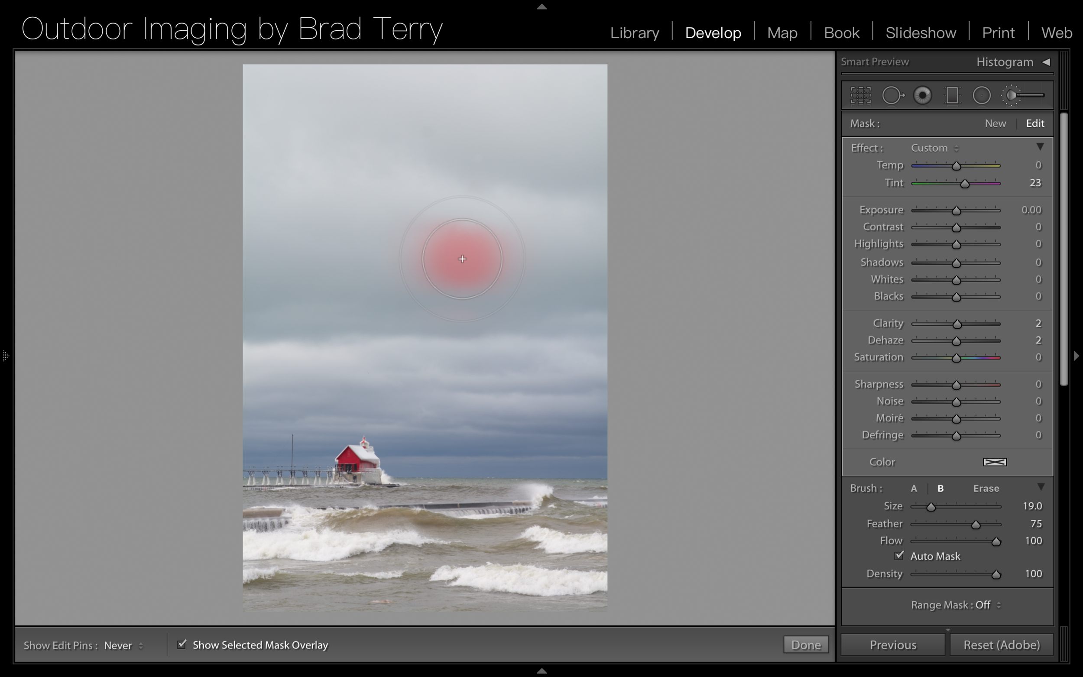Uncheck Show Selected Mask Overlay
Screen dimensions: 1083x677
tap(182, 645)
